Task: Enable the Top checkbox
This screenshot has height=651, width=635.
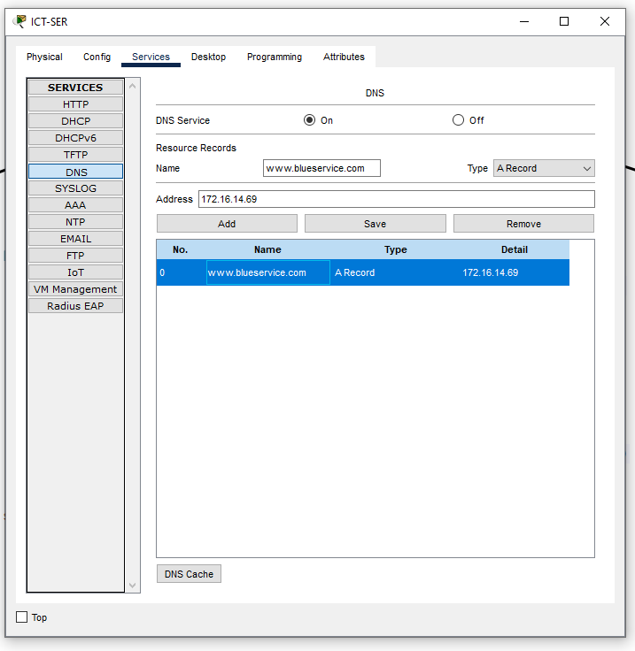Action: tap(22, 617)
